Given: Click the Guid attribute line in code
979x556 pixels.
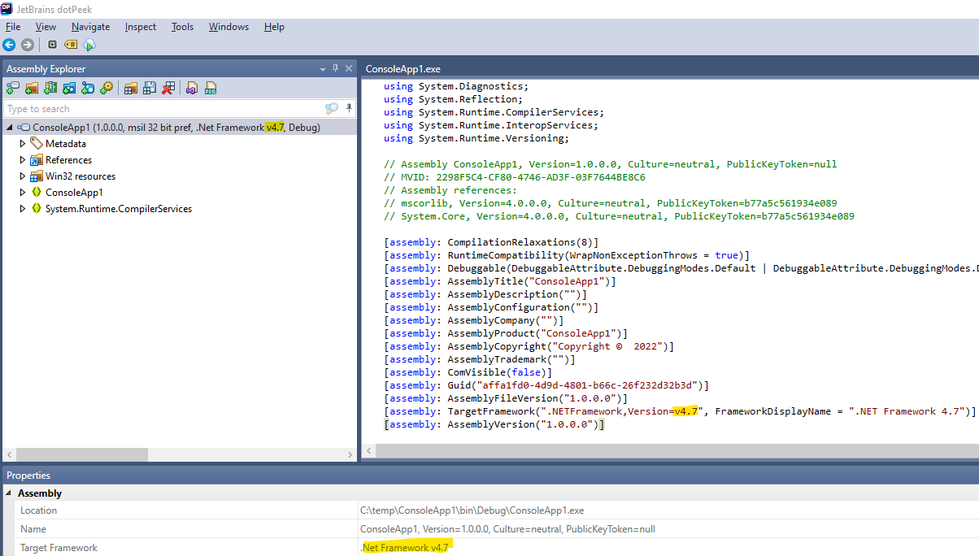Looking at the screenshot, I should (546, 385).
